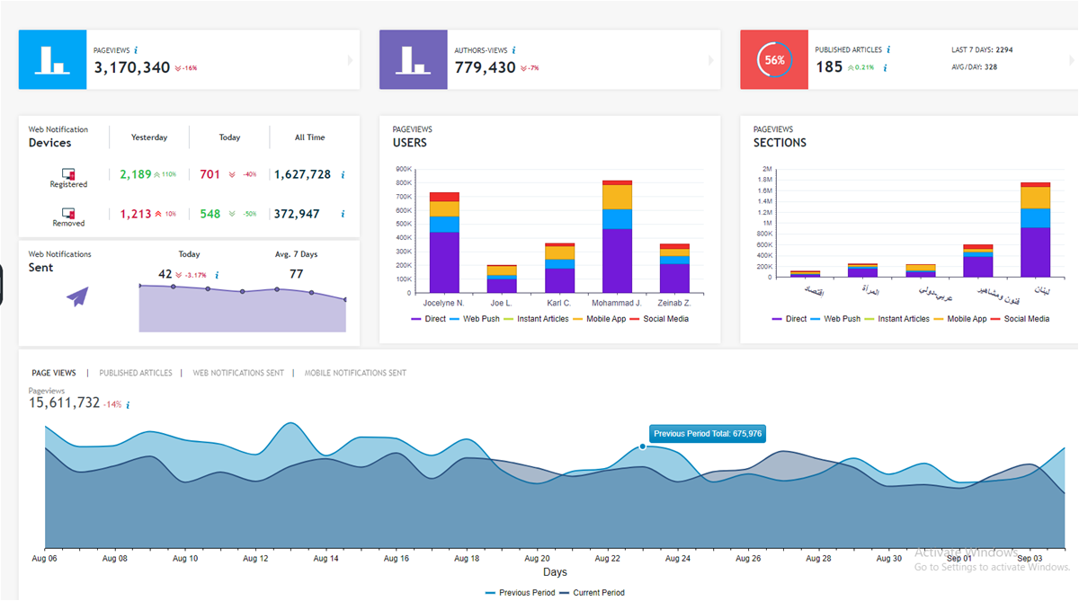The width and height of the screenshot is (1079, 601).
Task: Expand the Pageviews card arrow
Action: click(351, 60)
